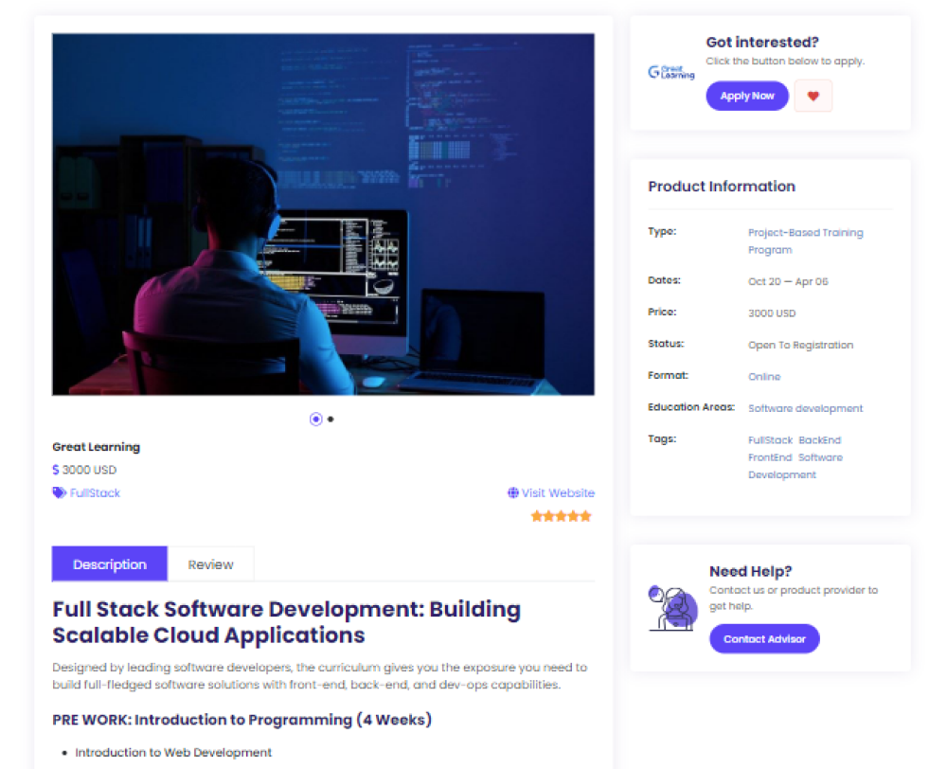Click the dollar sign before 3000 USD
Viewport: 947px width, 769px height.
tap(55, 469)
